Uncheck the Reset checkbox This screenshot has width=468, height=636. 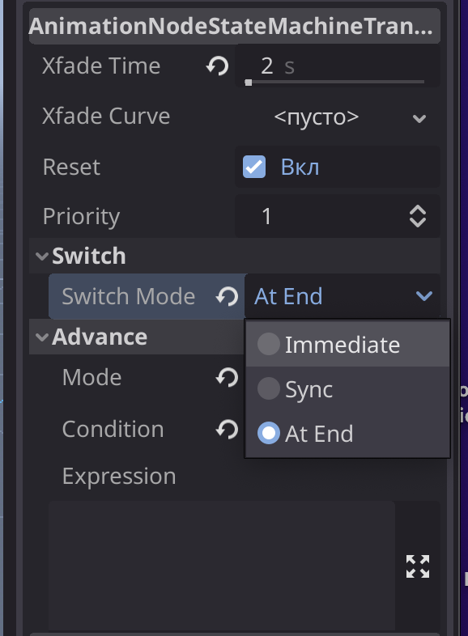pos(254,167)
